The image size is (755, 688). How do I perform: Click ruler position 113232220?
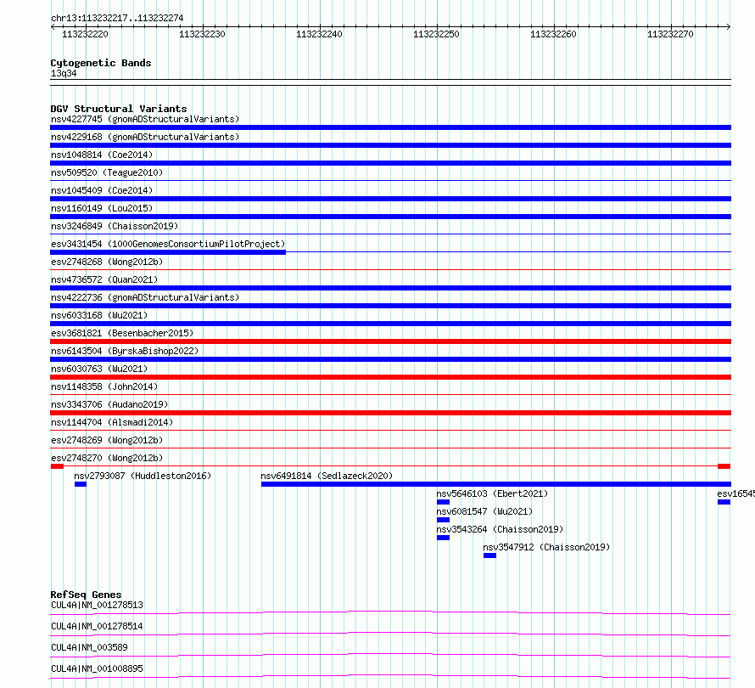pos(85,34)
